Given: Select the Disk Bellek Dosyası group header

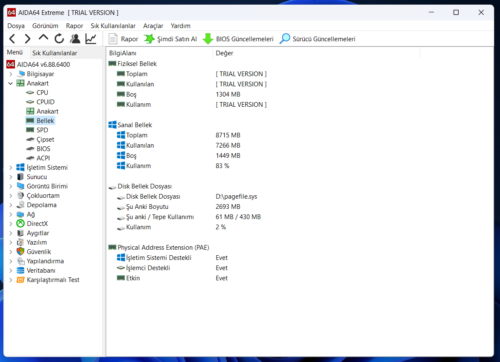Looking at the screenshot, I should click(145, 186).
